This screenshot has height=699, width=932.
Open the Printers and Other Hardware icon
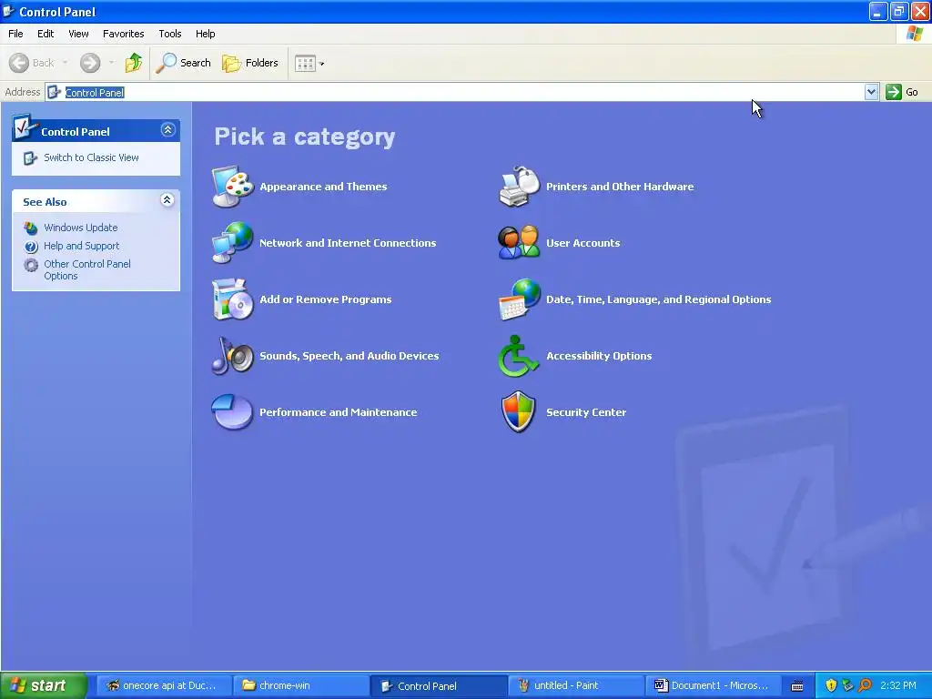pyautogui.click(x=519, y=187)
